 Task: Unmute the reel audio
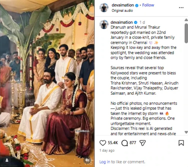click(x=87, y=160)
